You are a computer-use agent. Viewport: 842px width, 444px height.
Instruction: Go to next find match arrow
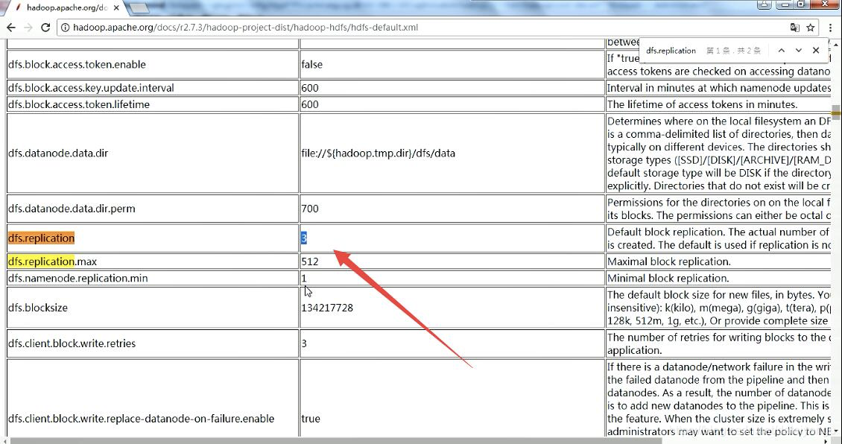pyautogui.click(x=799, y=51)
